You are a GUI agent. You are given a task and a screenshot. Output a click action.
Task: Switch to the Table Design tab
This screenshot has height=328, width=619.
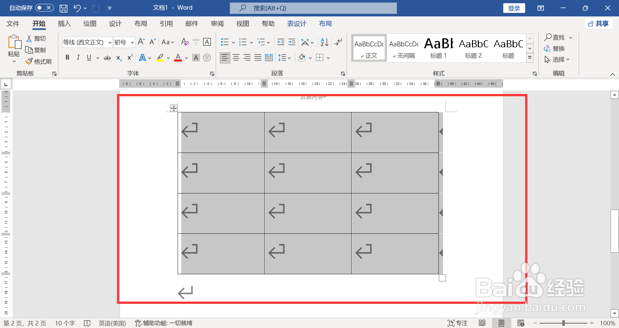297,23
